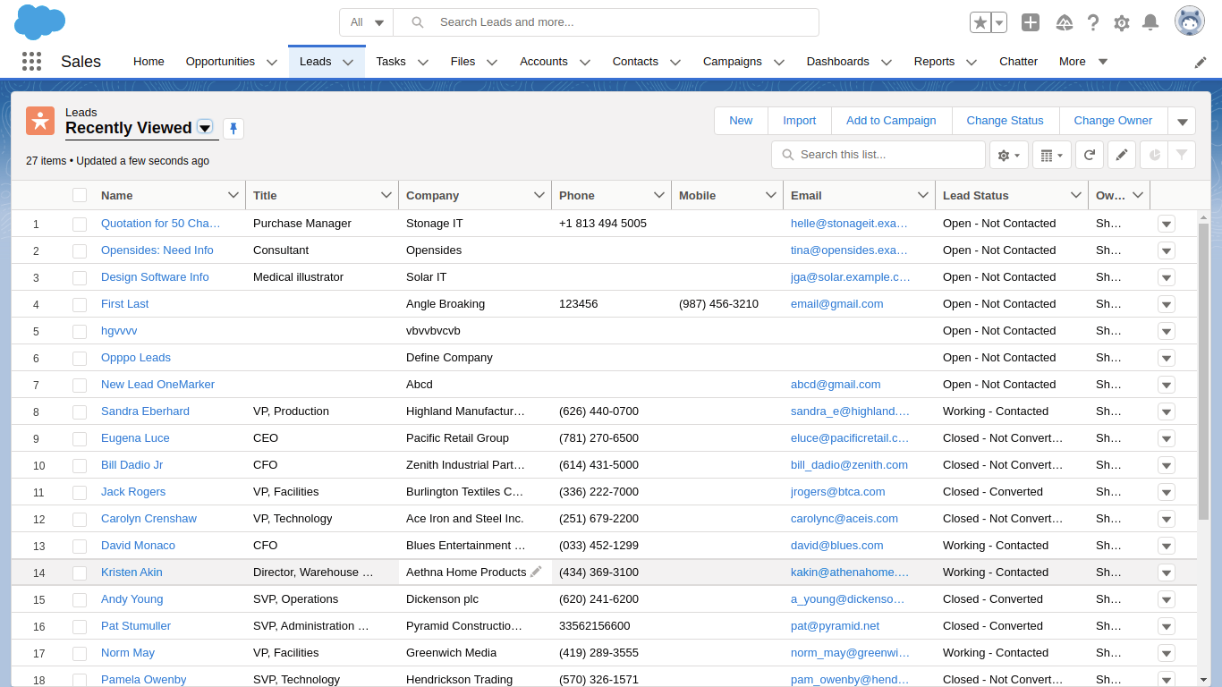Screen dimensions: 1222x687
Task: Click the Search this list field
Action: coord(877,155)
